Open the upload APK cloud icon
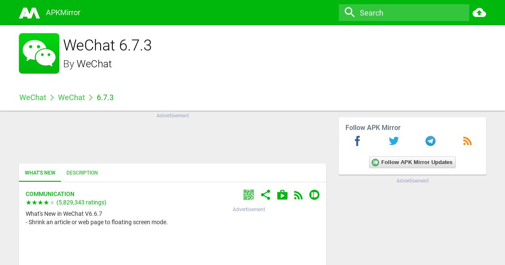This screenshot has height=265, width=505. [x=479, y=13]
